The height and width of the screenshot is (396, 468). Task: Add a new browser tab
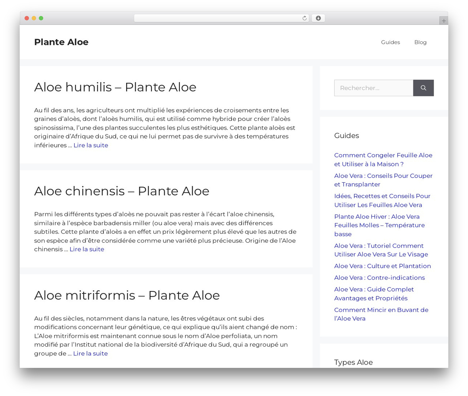444,21
